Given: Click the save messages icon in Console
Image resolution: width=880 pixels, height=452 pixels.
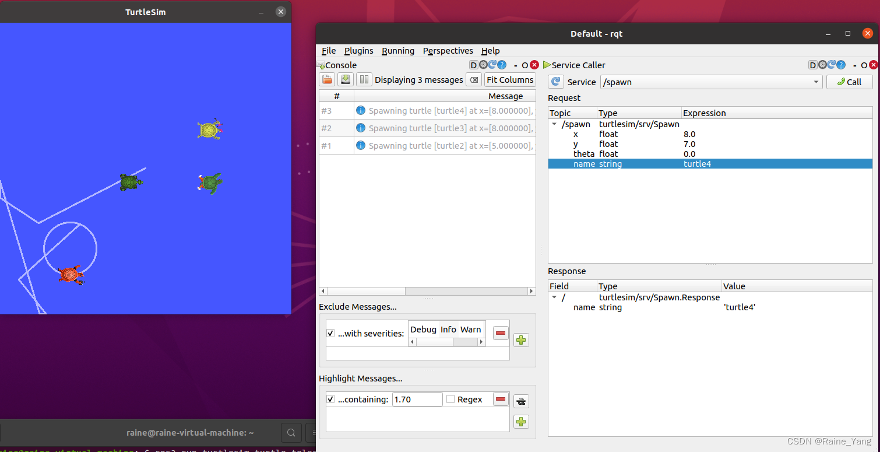Looking at the screenshot, I should tap(346, 80).
